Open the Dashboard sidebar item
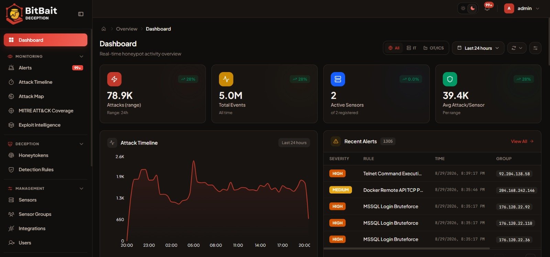Image resolution: width=550 pixels, height=257 pixels. 45,40
